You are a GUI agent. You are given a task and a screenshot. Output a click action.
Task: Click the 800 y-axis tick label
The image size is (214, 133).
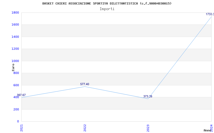click(x=16, y=73)
